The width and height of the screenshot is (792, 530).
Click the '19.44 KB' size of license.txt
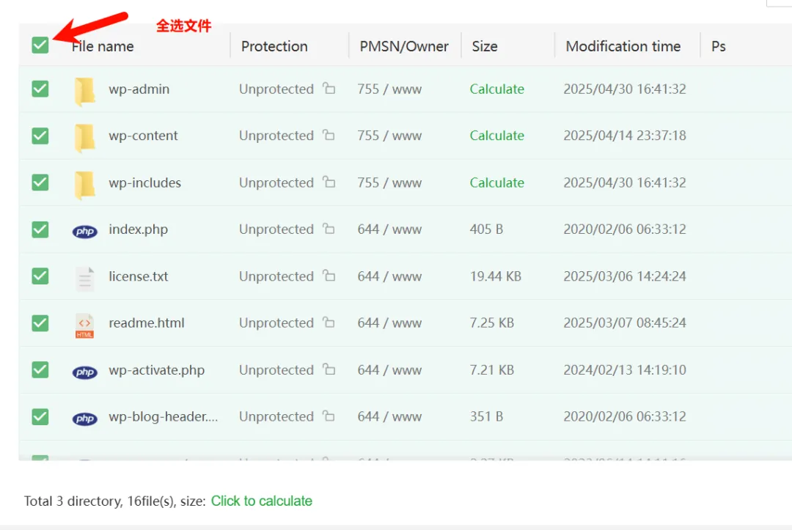(496, 276)
